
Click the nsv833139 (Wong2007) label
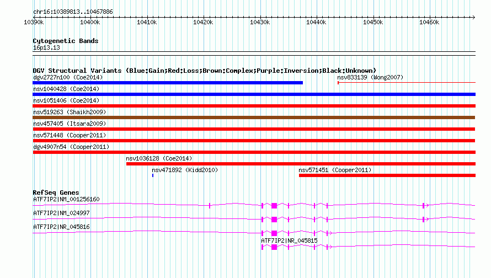pos(370,77)
